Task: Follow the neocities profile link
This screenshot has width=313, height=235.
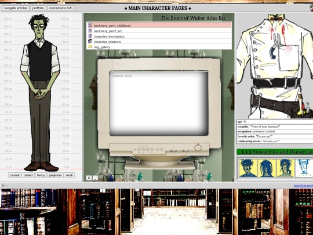Action: [303, 186]
